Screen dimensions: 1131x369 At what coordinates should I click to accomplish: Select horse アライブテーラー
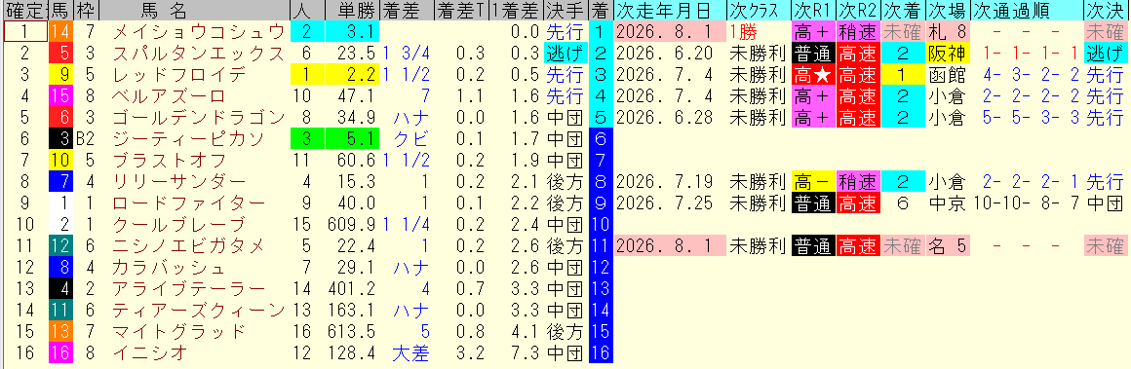tap(188, 289)
